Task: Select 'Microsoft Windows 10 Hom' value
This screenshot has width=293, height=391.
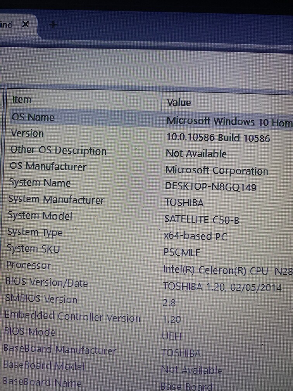Action: tap(229, 122)
